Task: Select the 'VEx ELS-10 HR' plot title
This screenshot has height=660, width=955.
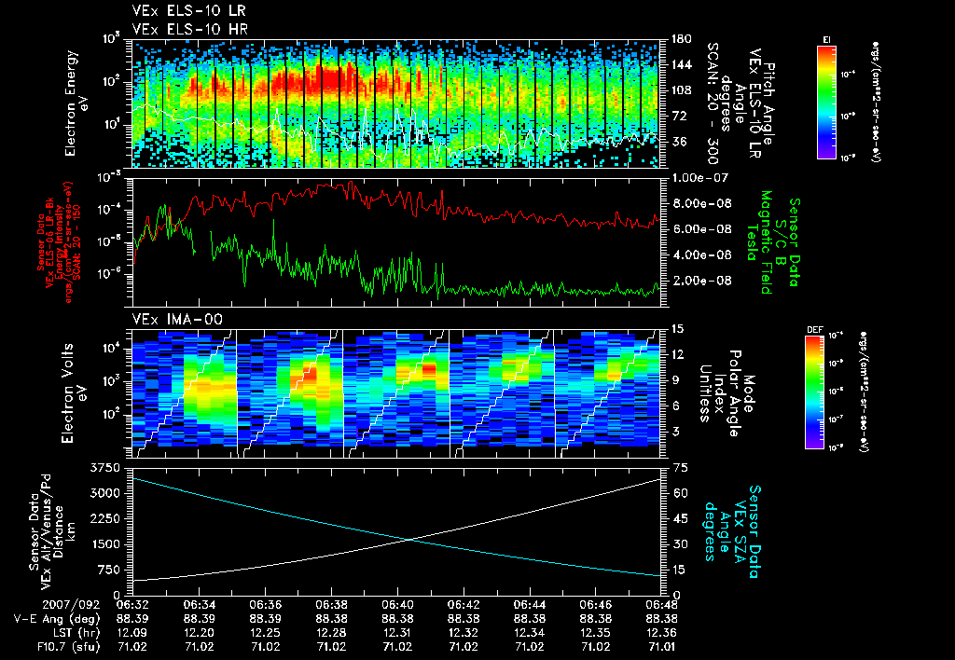Action: tap(190, 29)
